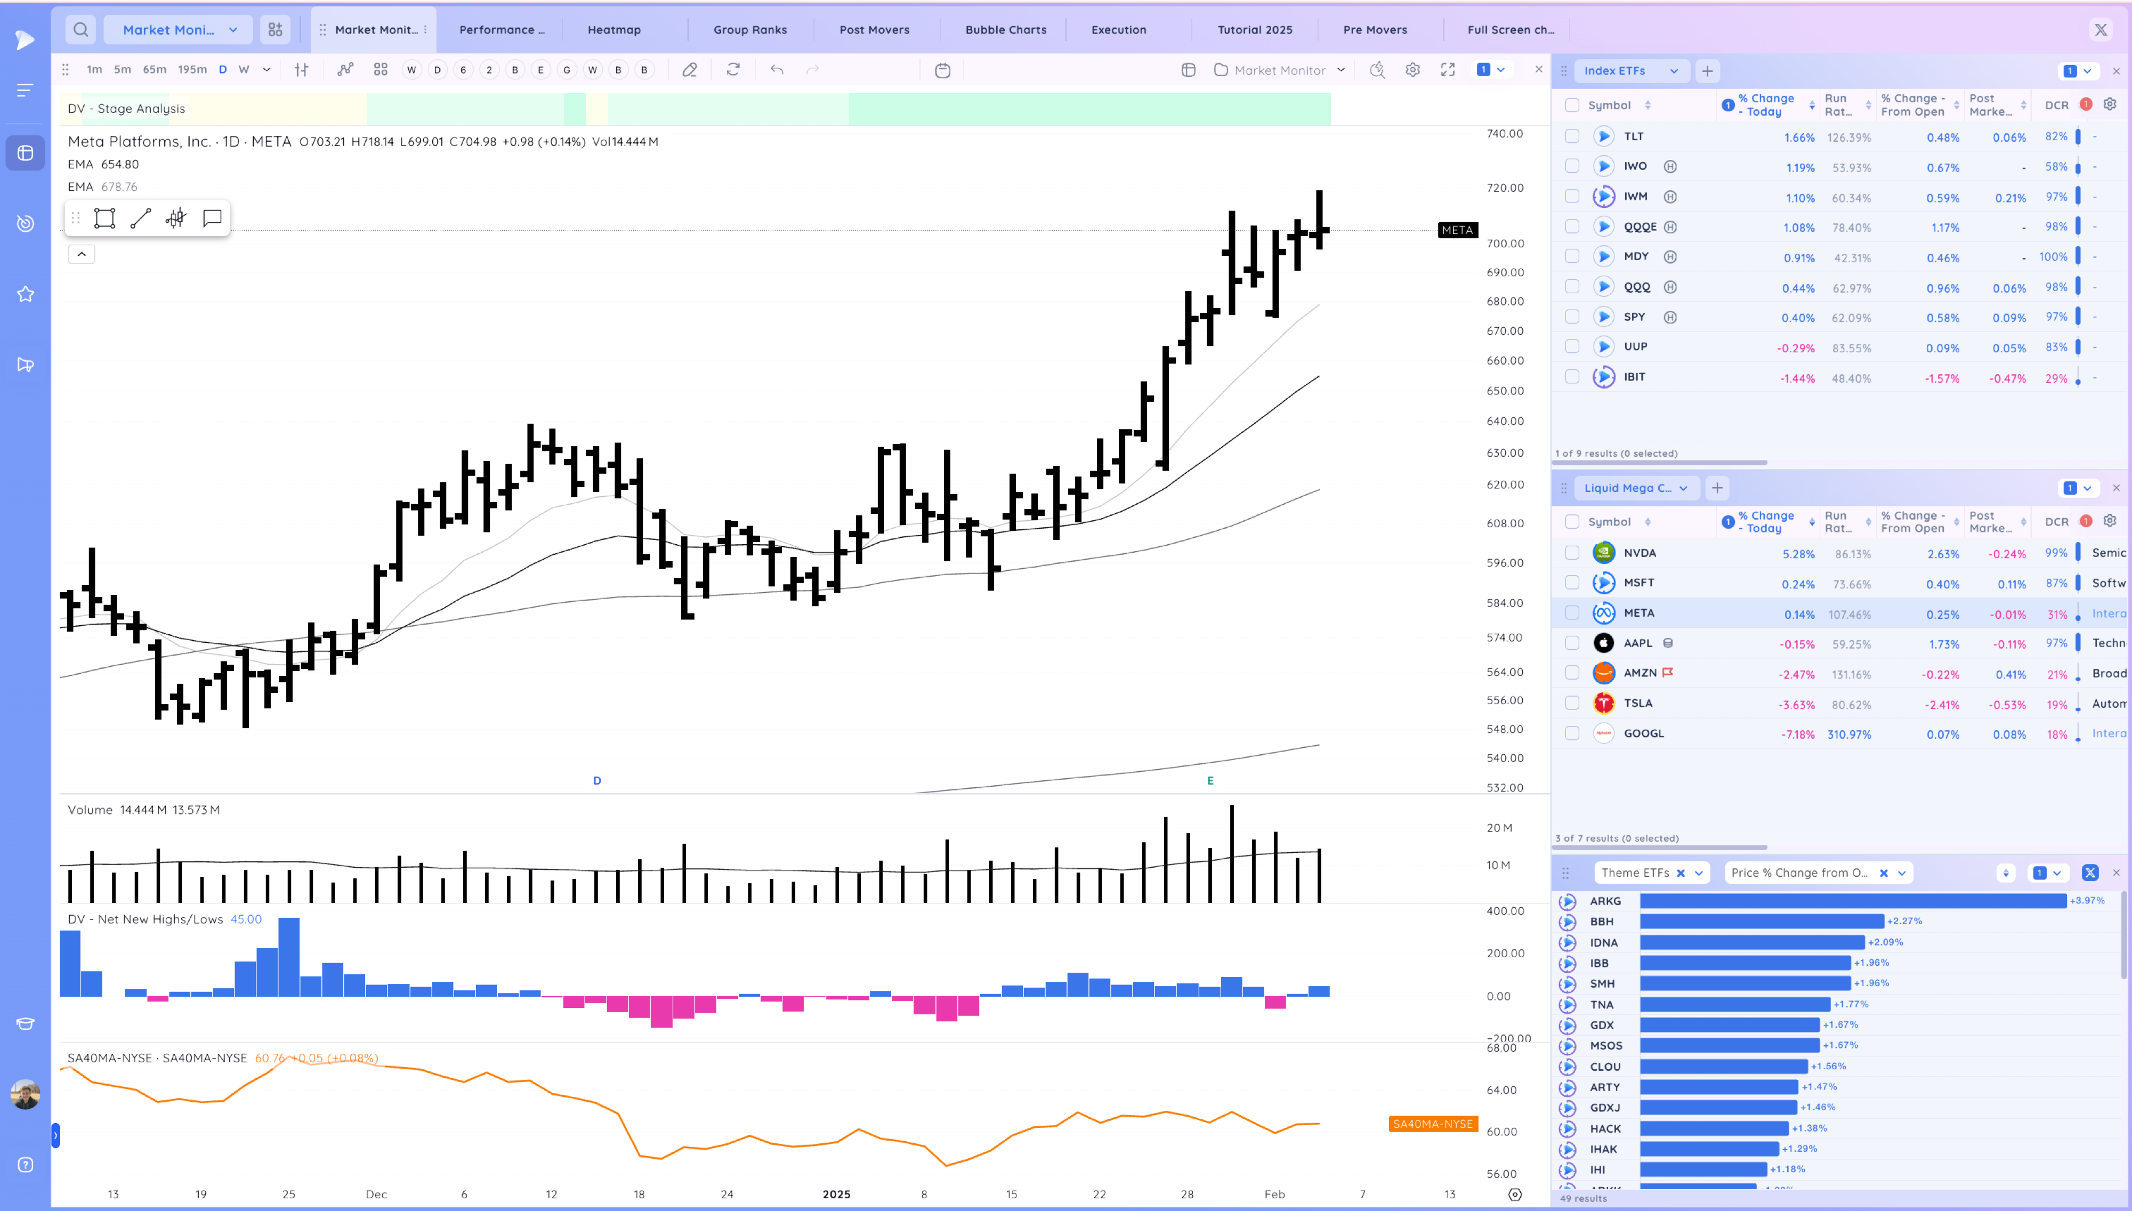
Task: Click the undo arrow icon
Action: 777,70
